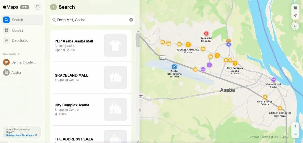Click the PEP Asaba t-shirt thumbnail

point(115,45)
